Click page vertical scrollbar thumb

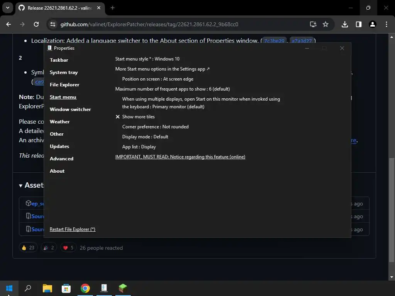392,210
